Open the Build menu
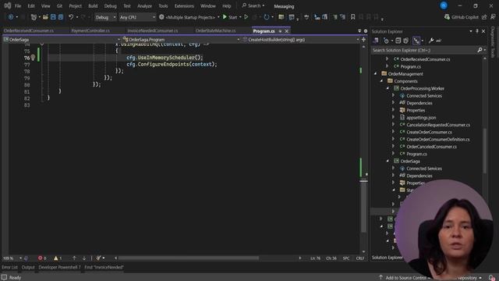This screenshot has width=499, height=281. point(93,5)
